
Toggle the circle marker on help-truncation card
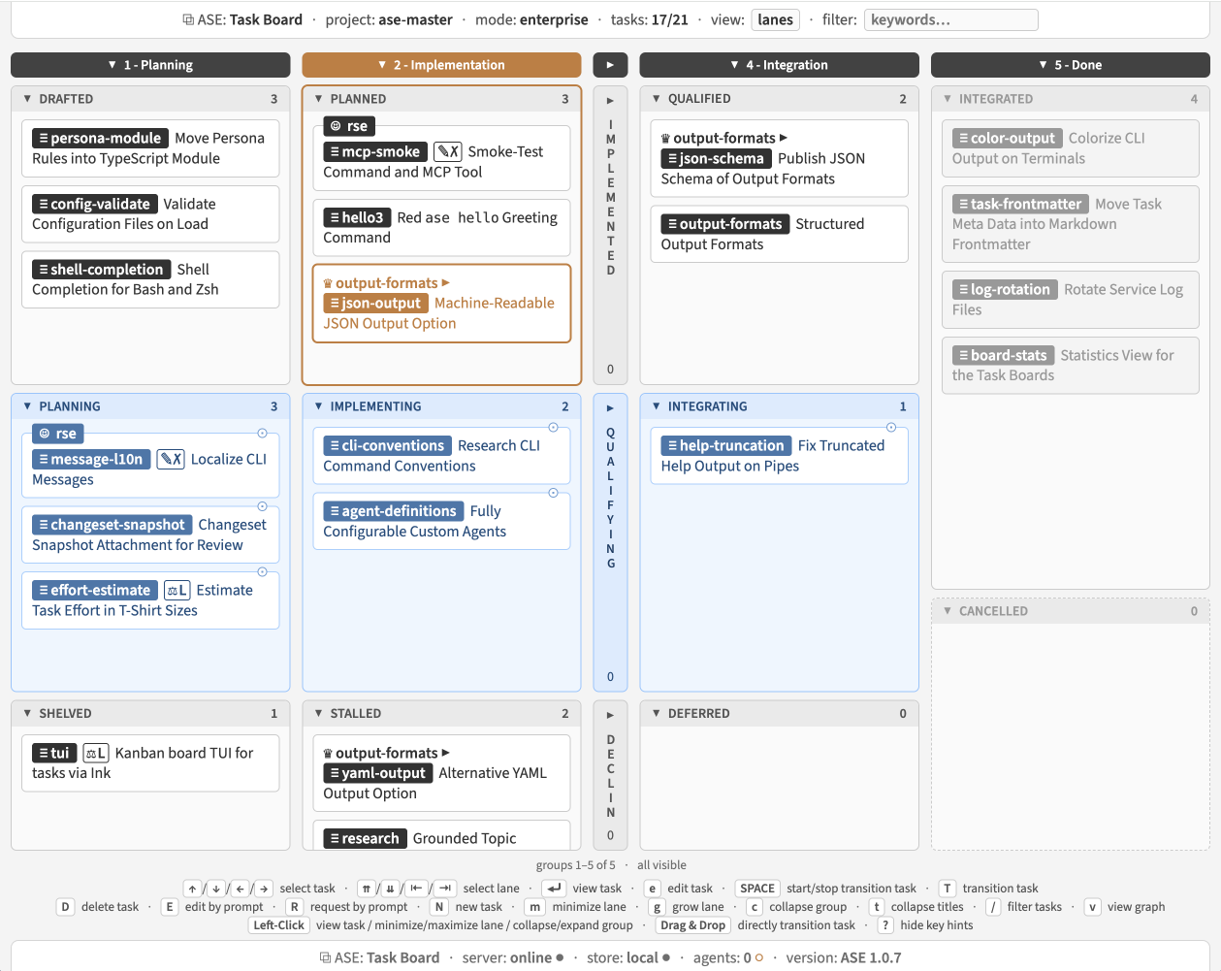coord(890,428)
